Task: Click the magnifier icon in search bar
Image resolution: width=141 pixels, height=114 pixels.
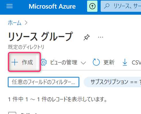Action: click(107, 6)
